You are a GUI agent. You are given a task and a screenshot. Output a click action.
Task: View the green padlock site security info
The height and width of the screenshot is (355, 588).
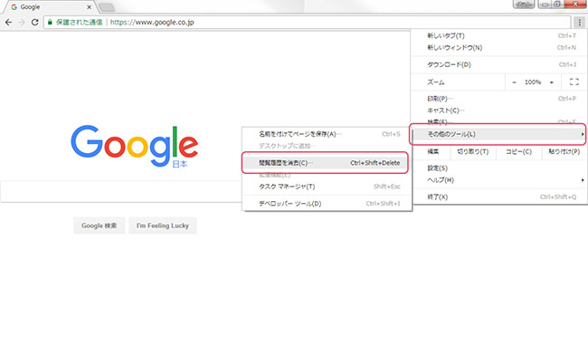pos(50,23)
